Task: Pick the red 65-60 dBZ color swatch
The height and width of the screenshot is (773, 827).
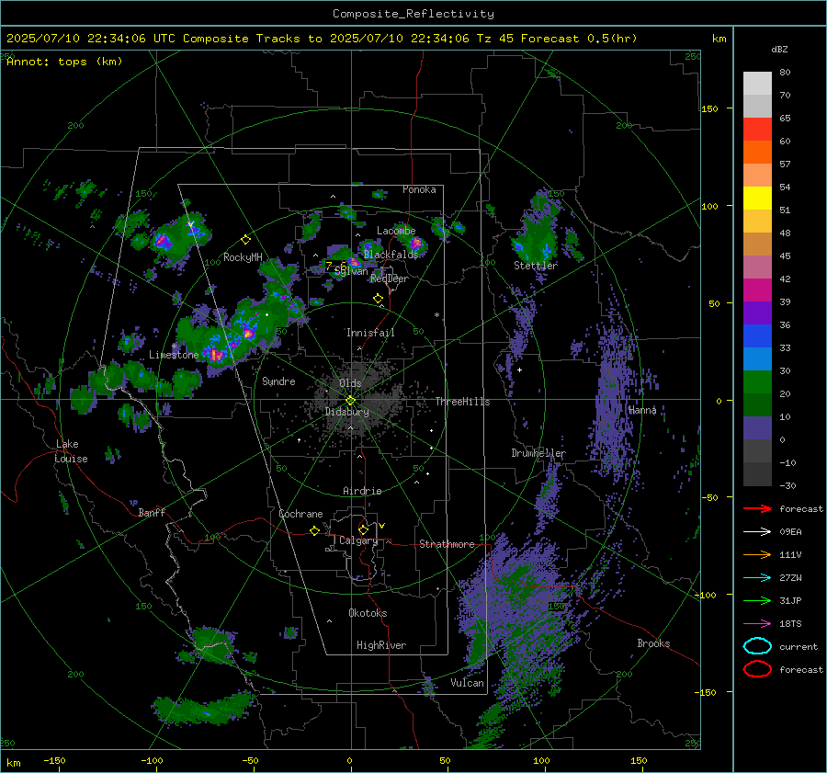Action: tap(757, 130)
